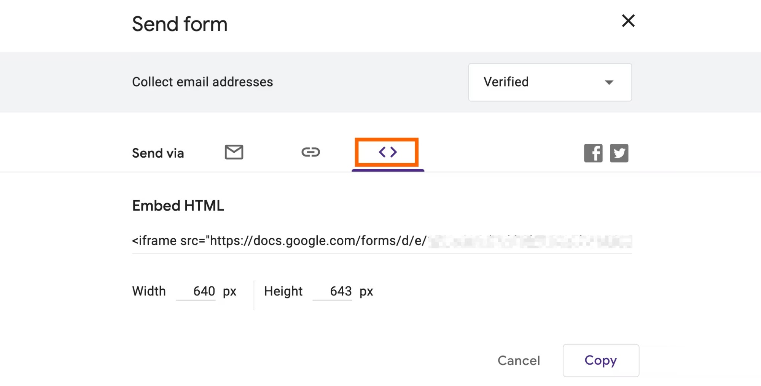
Task: Click the Send via label
Action: (x=158, y=153)
